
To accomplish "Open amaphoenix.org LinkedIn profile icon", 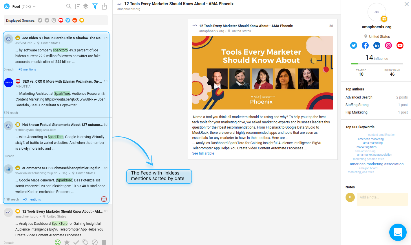I will [x=377, y=45].
